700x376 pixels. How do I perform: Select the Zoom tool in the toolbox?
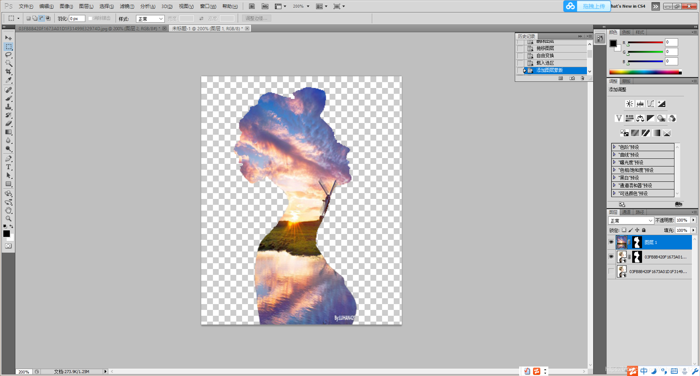[x=8, y=219]
